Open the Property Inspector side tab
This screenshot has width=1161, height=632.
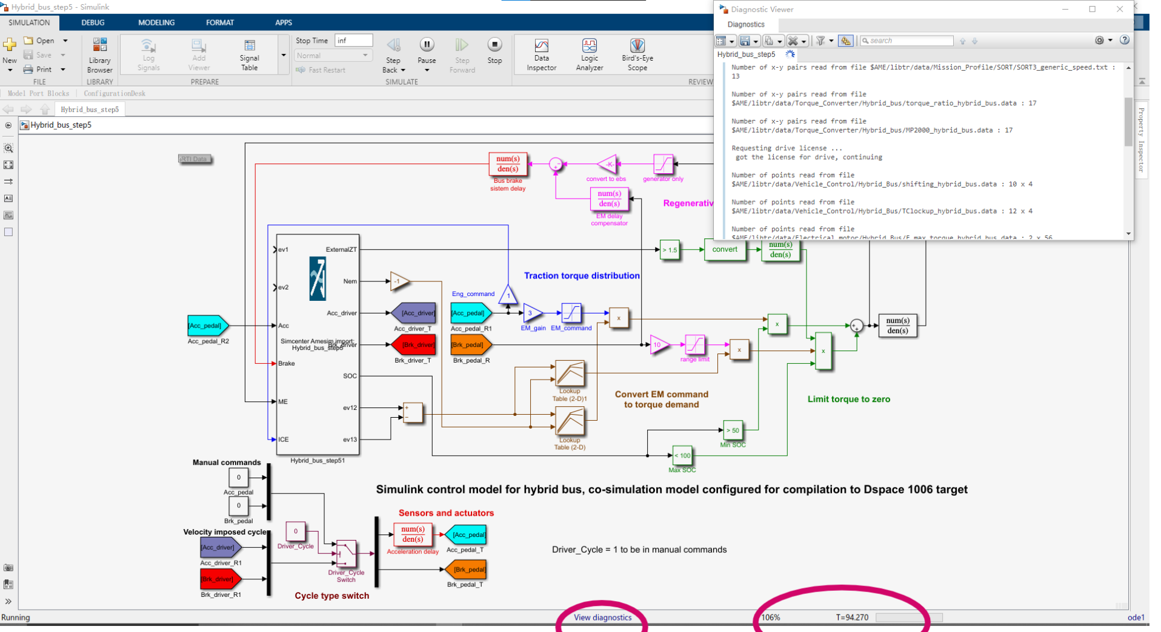pyautogui.click(x=1141, y=139)
